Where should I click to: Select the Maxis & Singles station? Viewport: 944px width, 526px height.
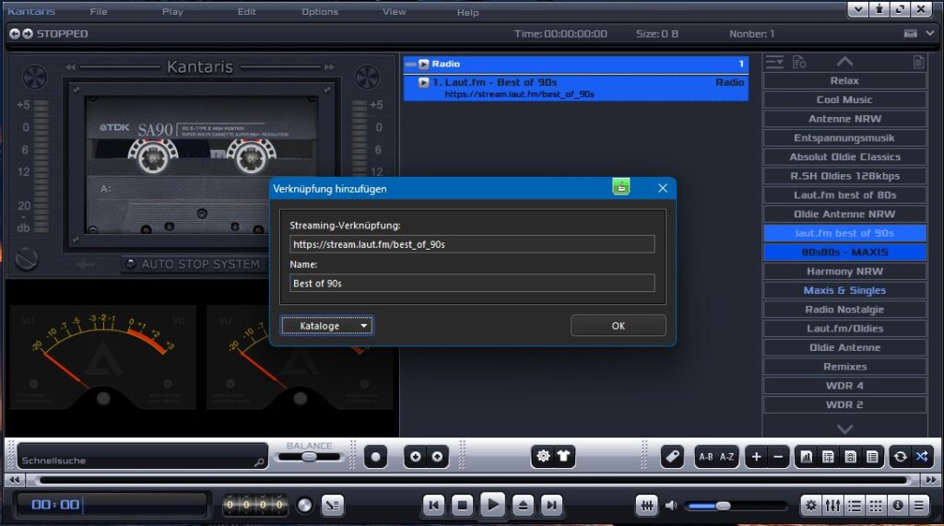pyautogui.click(x=844, y=290)
